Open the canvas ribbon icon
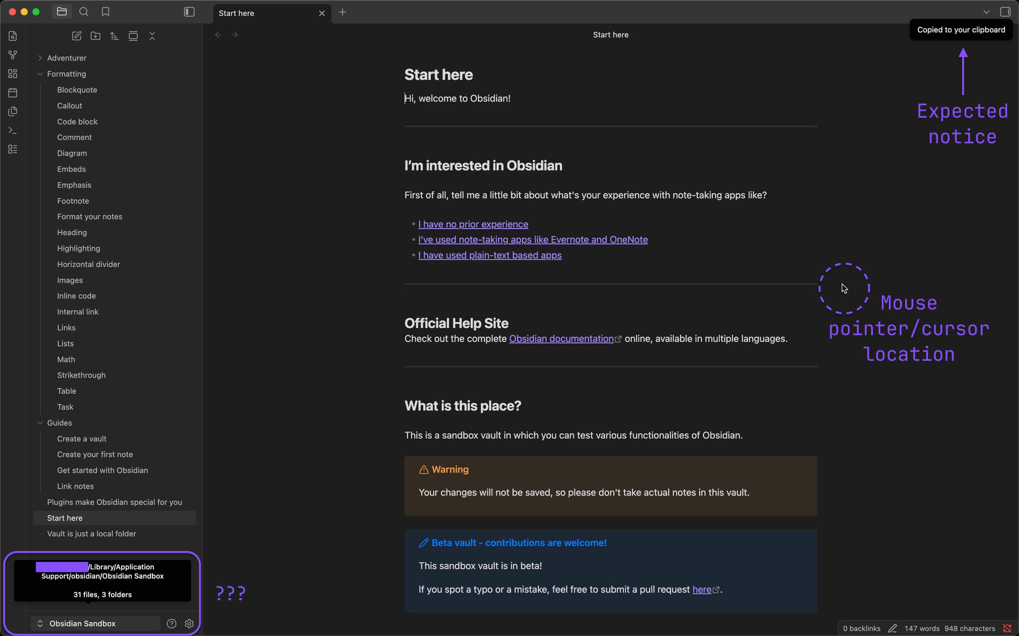Image resolution: width=1019 pixels, height=636 pixels. (13, 74)
